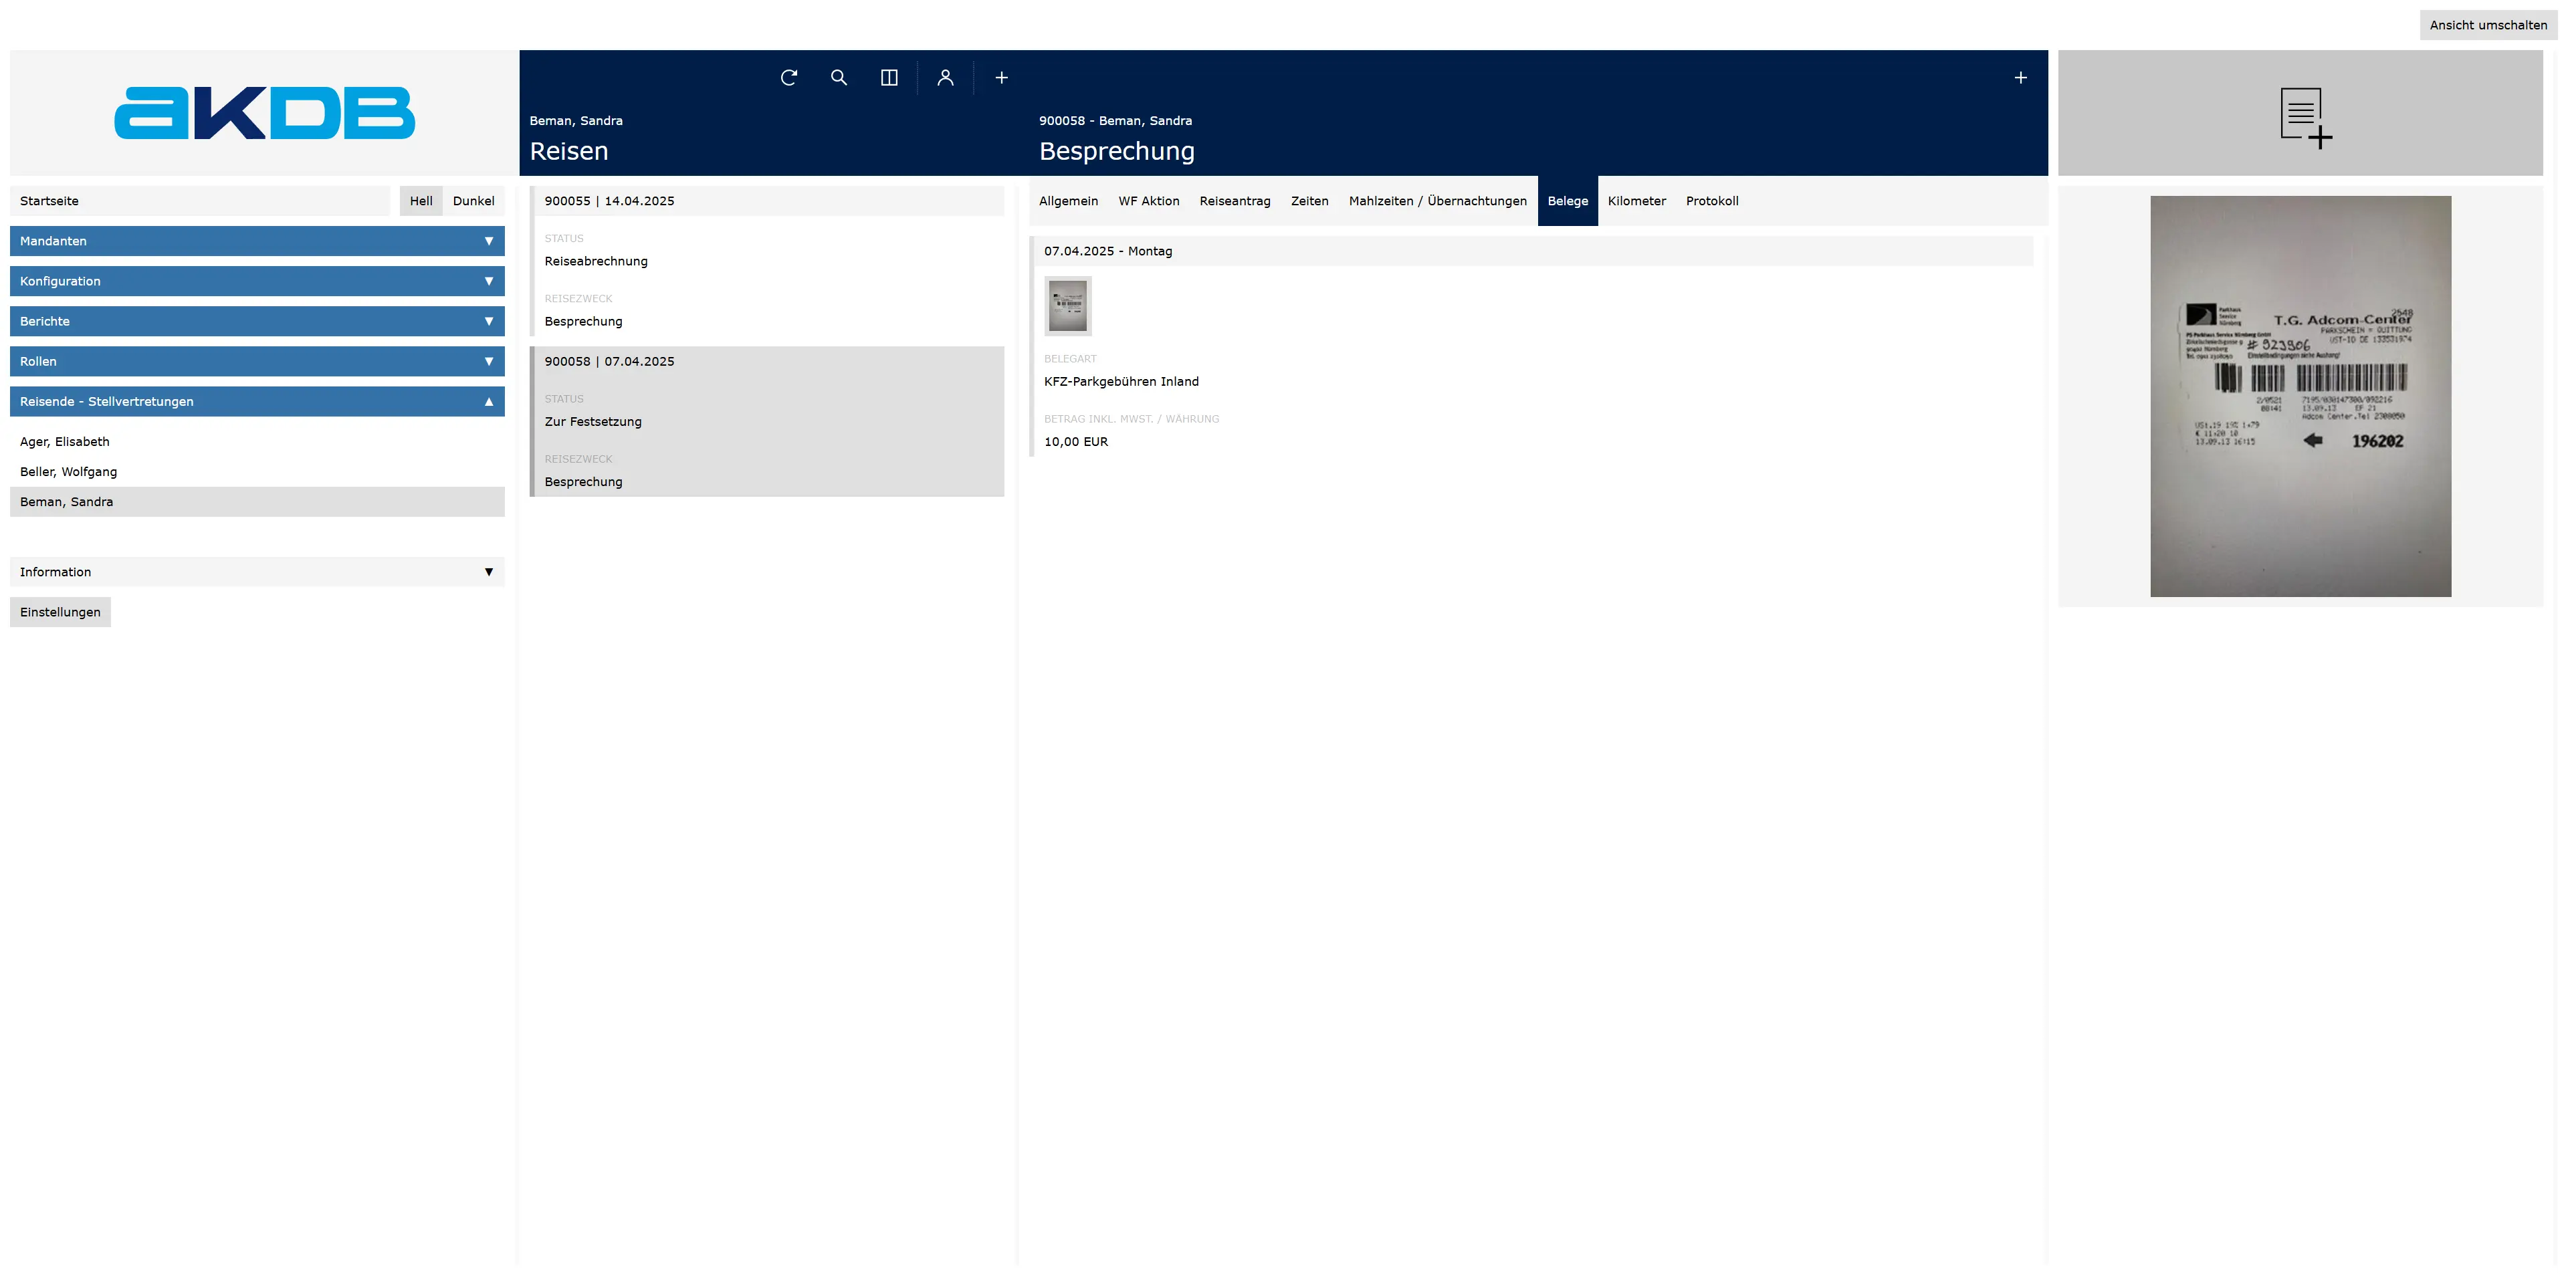
Task: Switch to the Zeiten tab
Action: [x=1309, y=201]
